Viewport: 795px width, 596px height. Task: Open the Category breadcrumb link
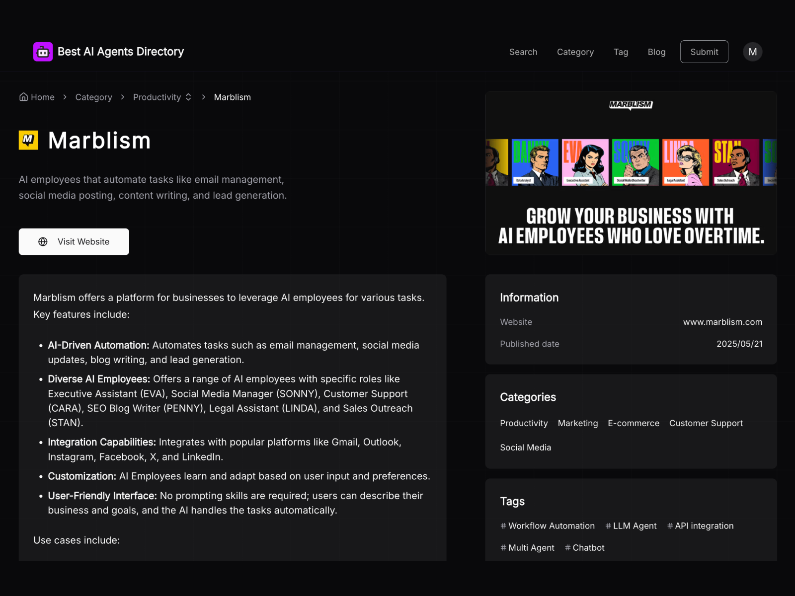[x=93, y=97]
